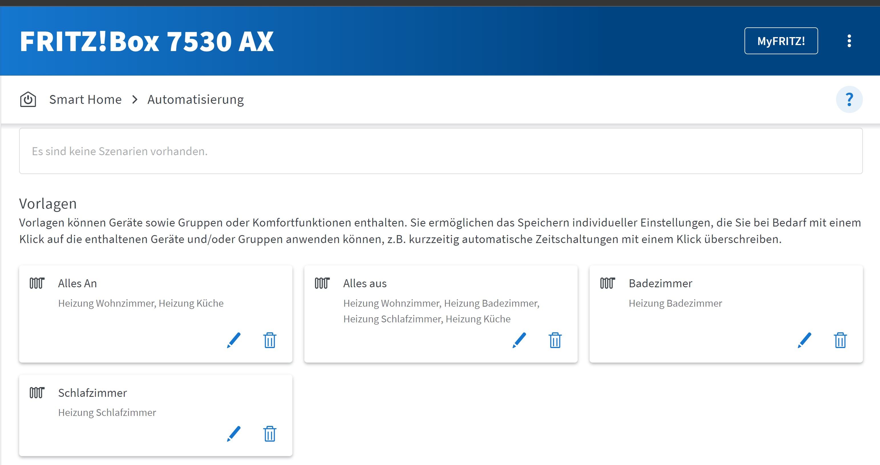Click 'Heizung Wohnzimmer, Heizung Küche' device list
Image resolution: width=880 pixels, height=465 pixels.
pos(141,303)
